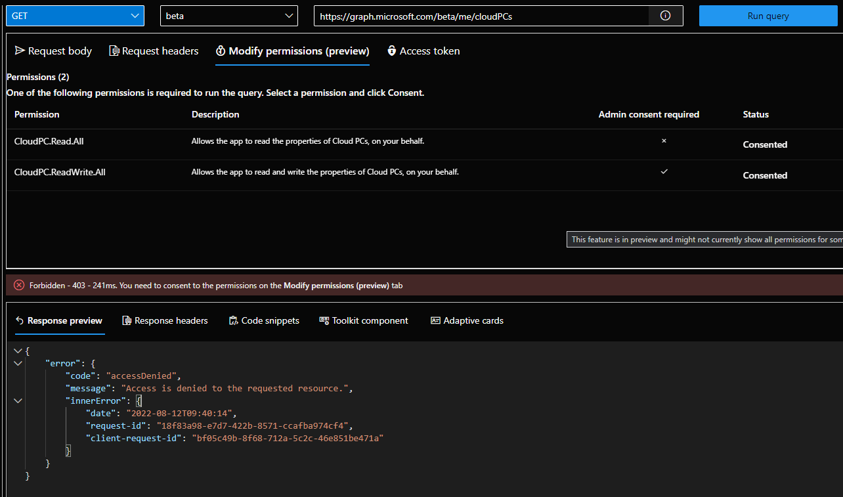Switch to the Toolkit component tab

click(x=364, y=320)
